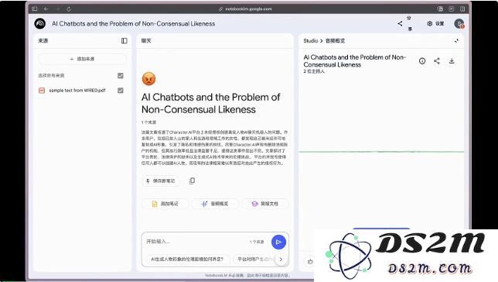Click the notebooklm.google.com address bar
The height and width of the screenshot is (282, 498).
[245, 9]
